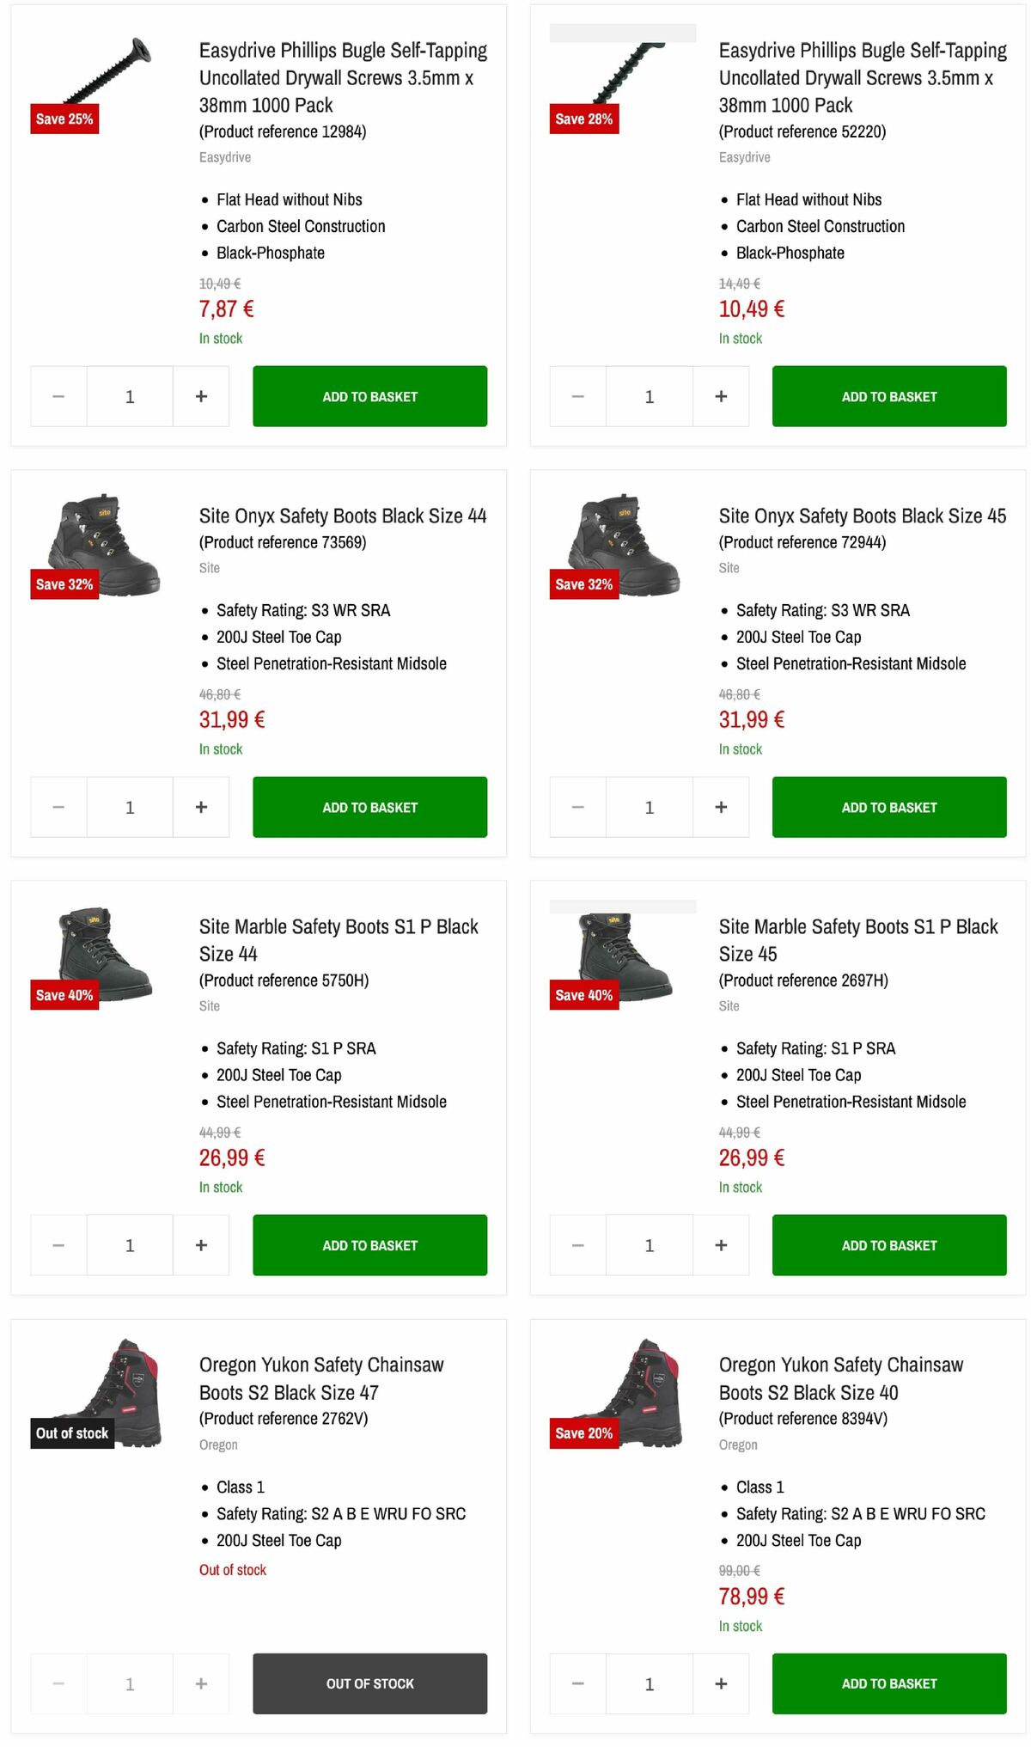This screenshot has height=1747, width=1031.
Task: Increase quantity of Marble Boots Size 44
Action: [201, 1245]
